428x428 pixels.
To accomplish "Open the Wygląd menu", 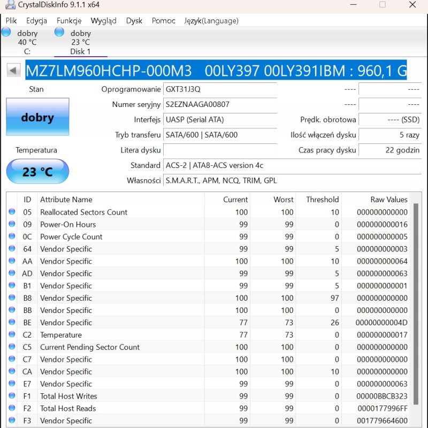I will (103, 21).
